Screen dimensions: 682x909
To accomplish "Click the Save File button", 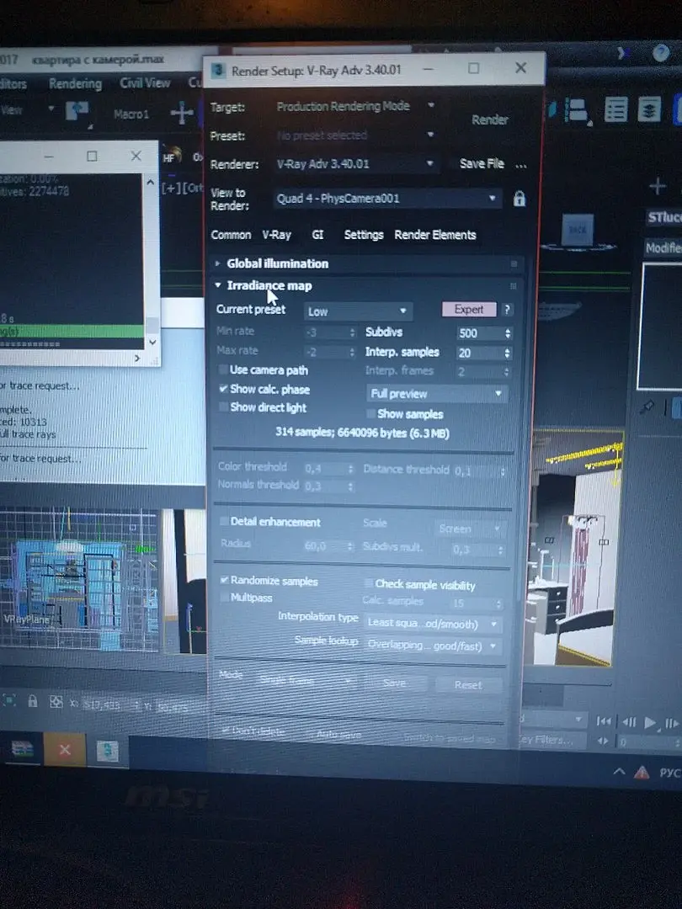I will 482,163.
